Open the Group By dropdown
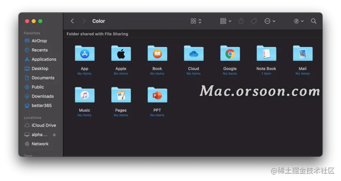 click(226, 21)
